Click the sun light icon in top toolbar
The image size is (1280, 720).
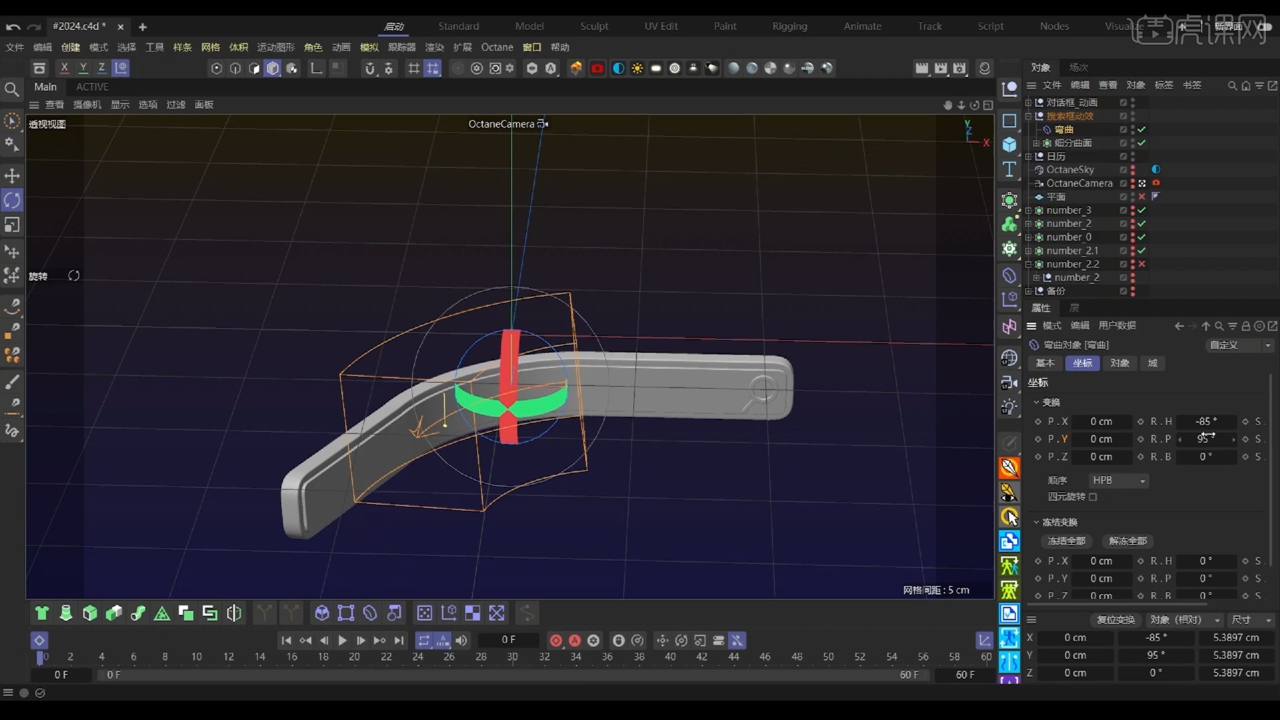pos(637,68)
